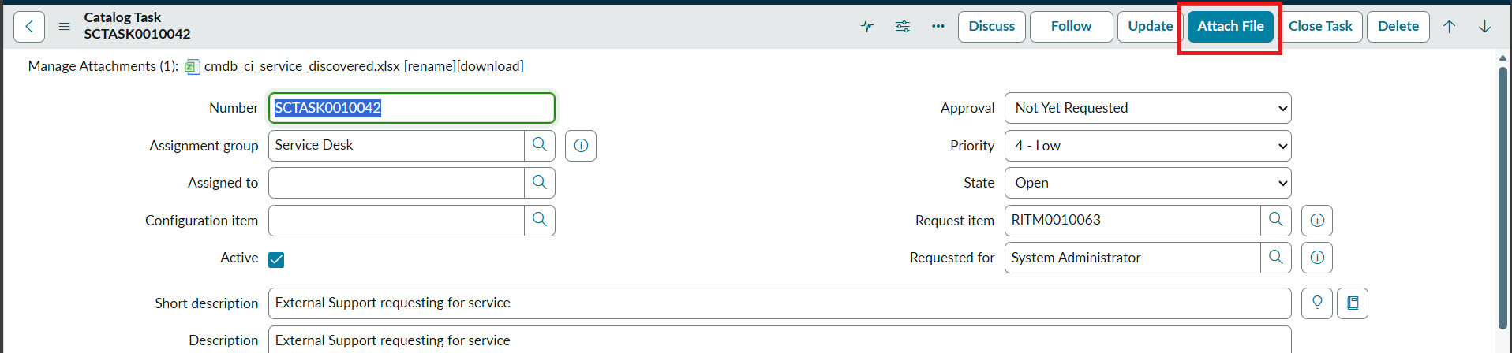Open the more options ellipsis menu

pyautogui.click(x=938, y=27)
